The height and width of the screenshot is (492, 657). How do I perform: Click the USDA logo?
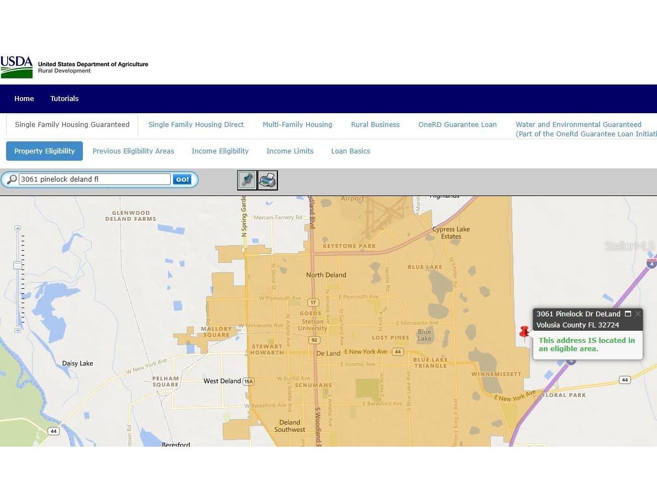tap(17, 67)
